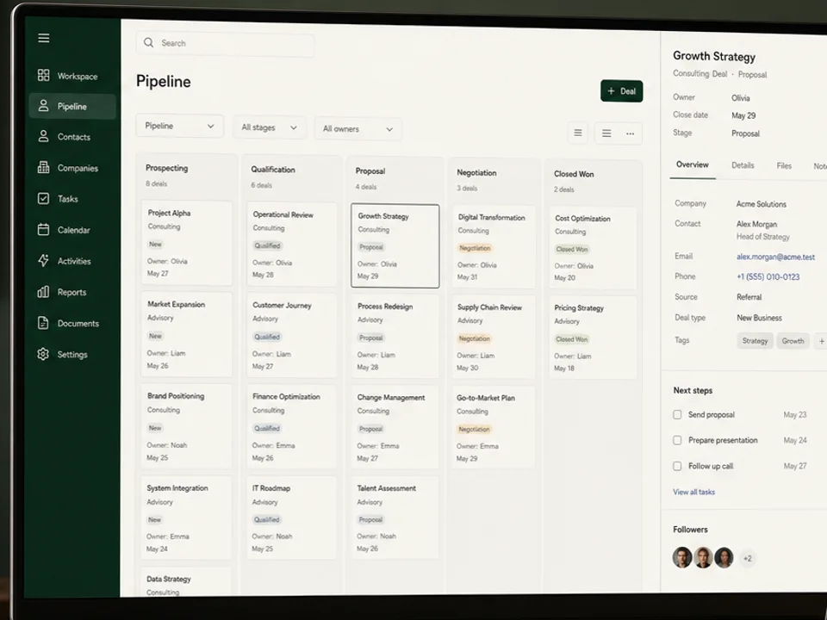
Task: Open Reports in the sidebar
Action: [72, 292]
